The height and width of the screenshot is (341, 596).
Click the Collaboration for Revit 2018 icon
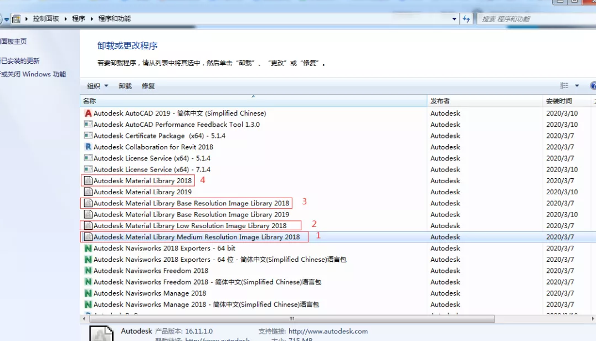pyautogui.click(x=88, y=147)
